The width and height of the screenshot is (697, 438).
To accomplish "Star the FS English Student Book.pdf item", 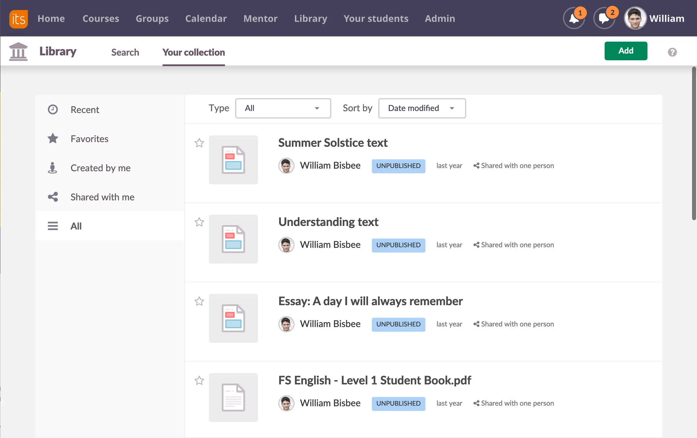I will click(199, 381).
